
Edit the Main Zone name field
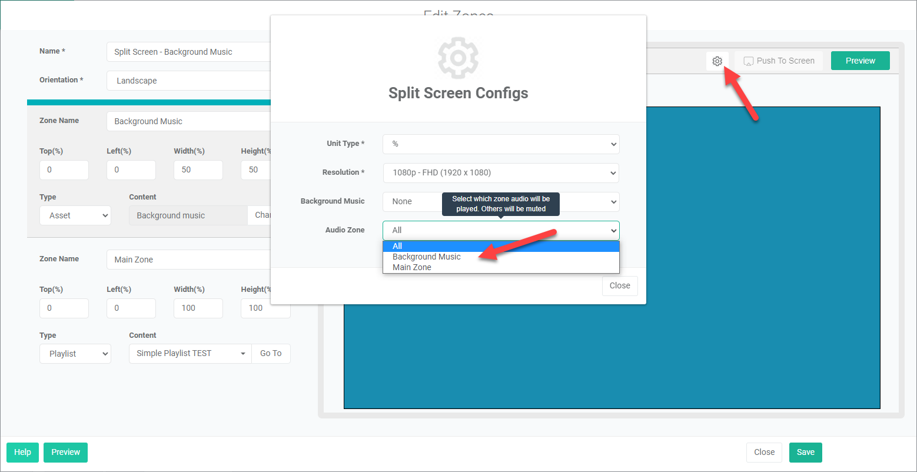[x=188, y=260]
